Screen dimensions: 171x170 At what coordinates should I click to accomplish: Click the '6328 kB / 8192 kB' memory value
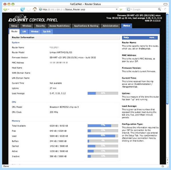tap(59, 126)
